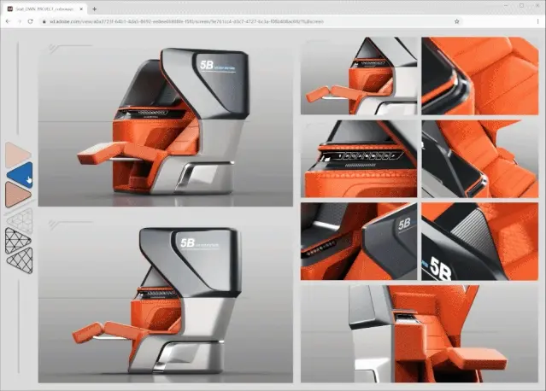
Task: Open the lower-left large seat render
Action: 165,295
